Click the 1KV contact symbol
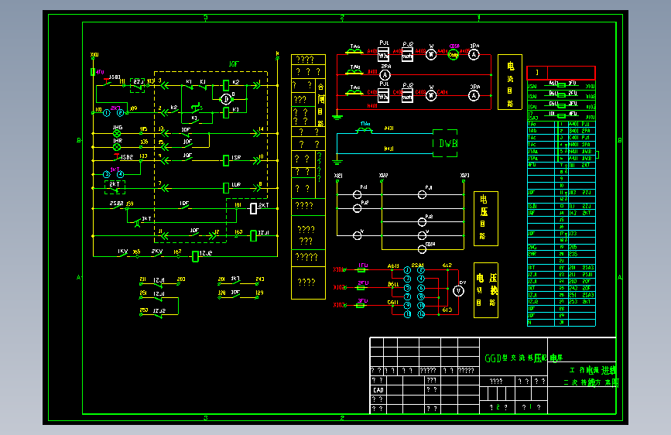The height and width of the screenshot is (435, 671). click(x=123, y=254)
